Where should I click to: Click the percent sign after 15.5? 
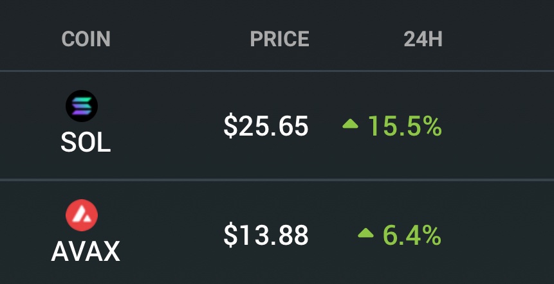coord(433,127)
